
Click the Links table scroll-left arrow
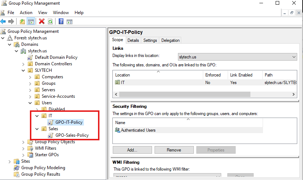click(x=116, y=95)
